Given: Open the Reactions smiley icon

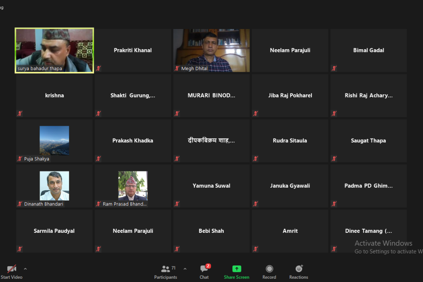Looking at the screenshot, I should point(299,269).
